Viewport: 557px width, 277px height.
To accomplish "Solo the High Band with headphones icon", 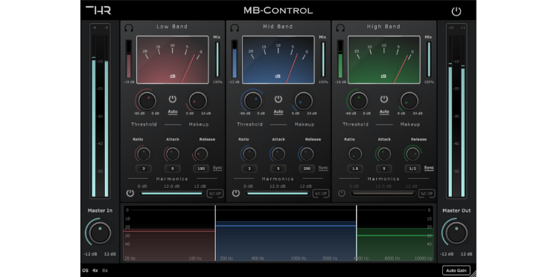I will pos(340,27).
